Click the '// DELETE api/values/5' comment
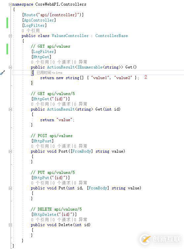The width and height of the screenshot is (184, 249). [x=56, y=209]
